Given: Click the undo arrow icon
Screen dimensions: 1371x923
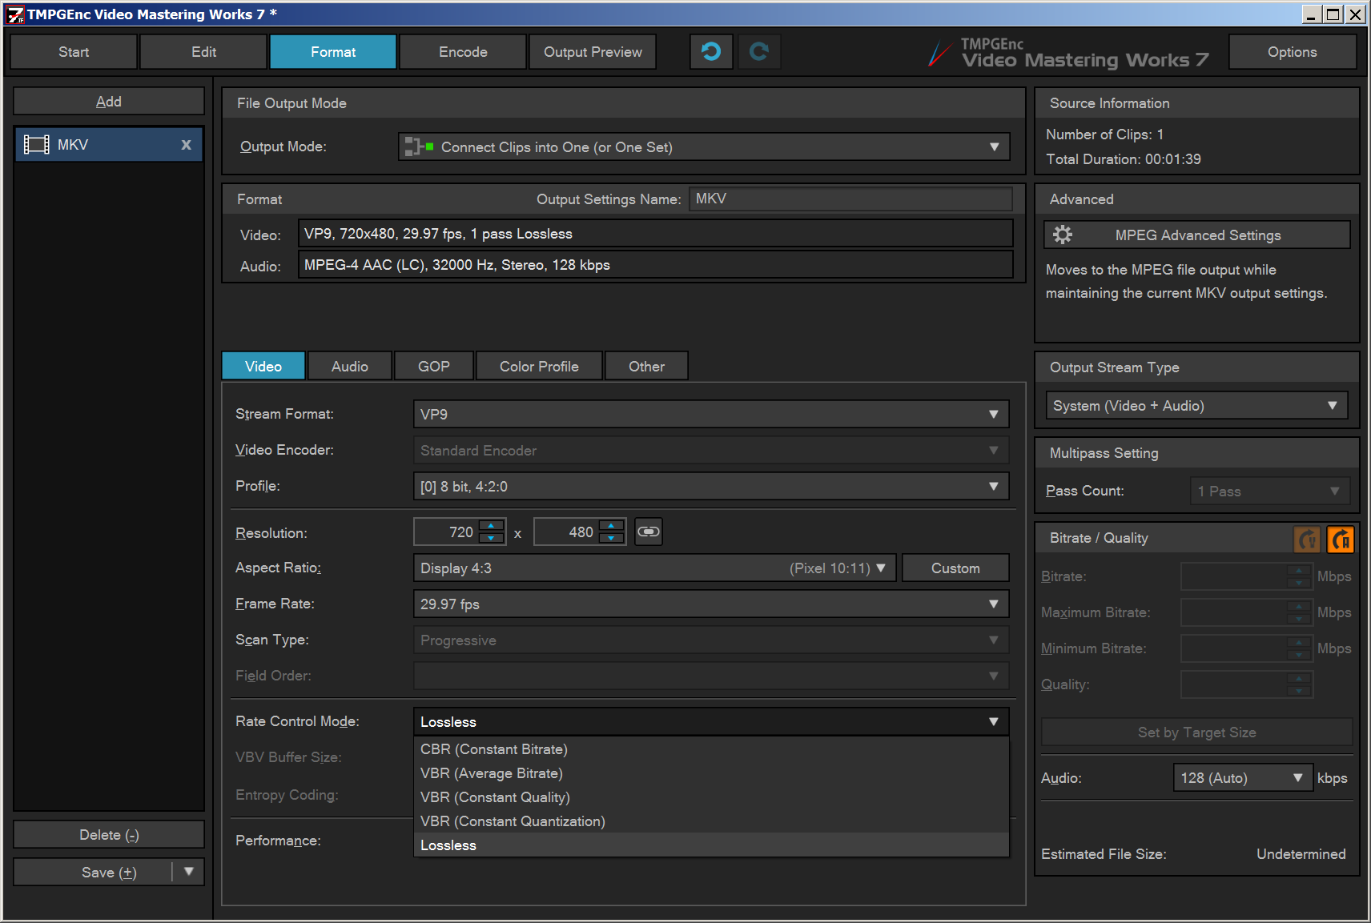Looking at the screenshot, I should click(710, 52).
